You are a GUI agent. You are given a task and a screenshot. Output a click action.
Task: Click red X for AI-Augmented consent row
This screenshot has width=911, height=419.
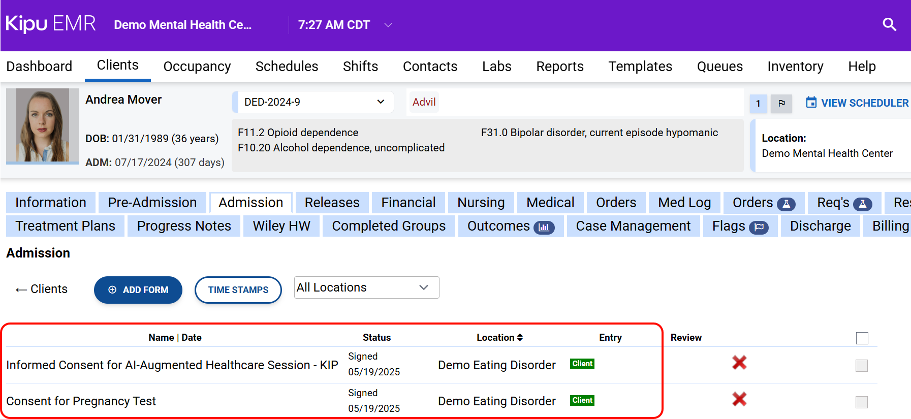[x=739, y=363]
